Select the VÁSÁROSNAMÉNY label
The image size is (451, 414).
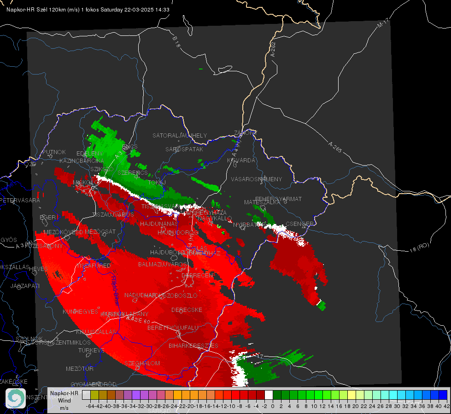pos(257,179)
